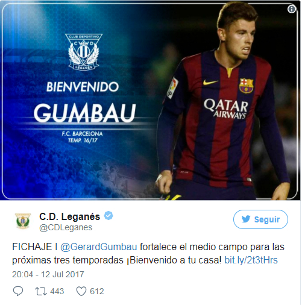Screen dimensions: 302x305
Task: Click the info icon on the tweet image
Action: click(292, 9)
